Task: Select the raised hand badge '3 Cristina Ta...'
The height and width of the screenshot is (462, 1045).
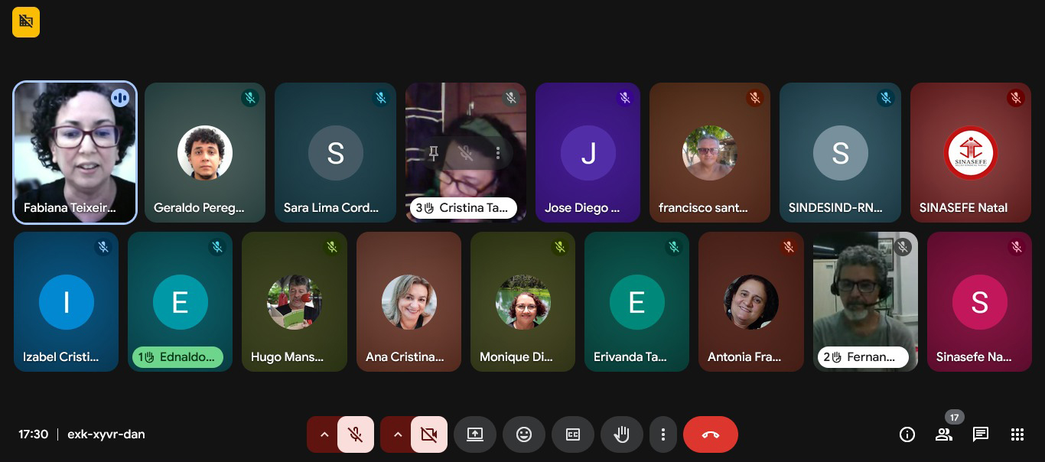Action: click(x=464, y=208)
